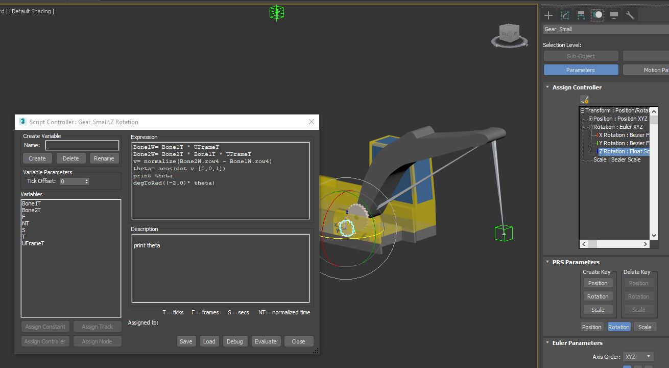Viewport: 669px width, 368px height.
Task: Open the Display panel
Action: [613, 15]
